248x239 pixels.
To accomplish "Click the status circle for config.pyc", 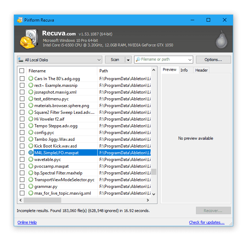I will coord(31,132).
